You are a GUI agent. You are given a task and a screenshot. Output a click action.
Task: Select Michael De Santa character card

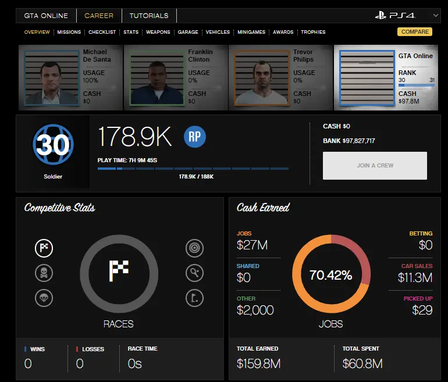pyautogui.click(x=70, y=77)
